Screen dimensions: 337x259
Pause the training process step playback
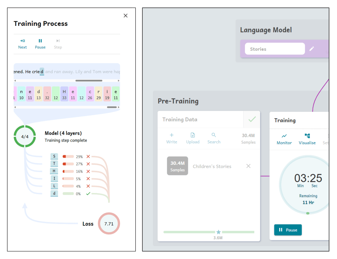[x=40, y=44]
